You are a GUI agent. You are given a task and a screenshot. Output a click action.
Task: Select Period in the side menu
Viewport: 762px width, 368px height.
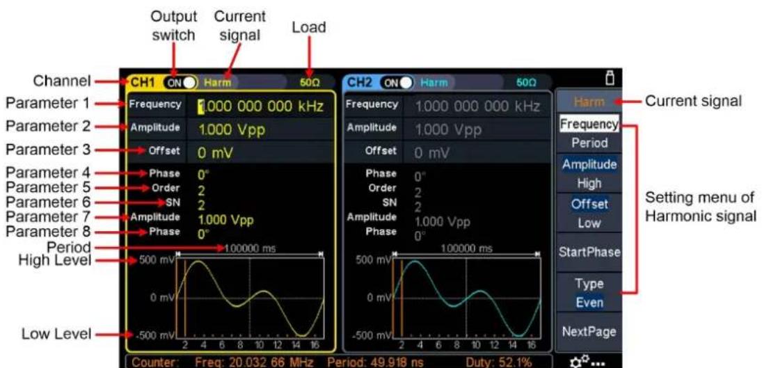pos(589,143)
